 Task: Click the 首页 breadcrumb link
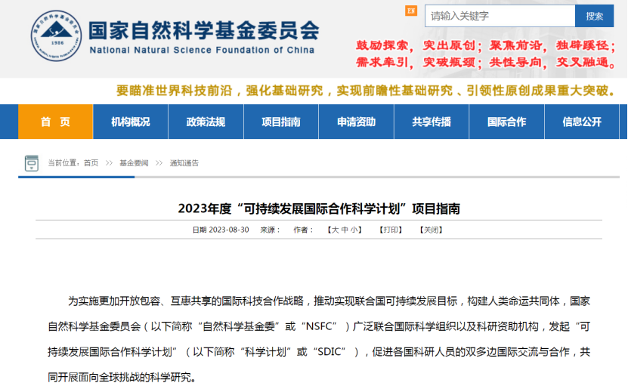click(91, 163)
